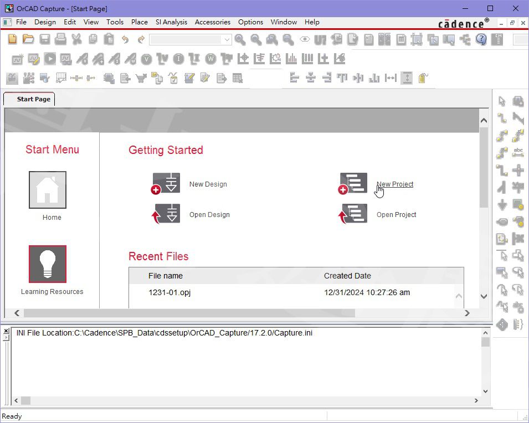Click the Power marker W icon
529x423 pixels.
[x=210, y=59]
